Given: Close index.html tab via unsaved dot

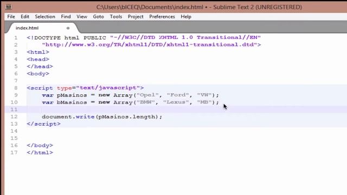Looking at the screenshot, I should tap(68, 28).
